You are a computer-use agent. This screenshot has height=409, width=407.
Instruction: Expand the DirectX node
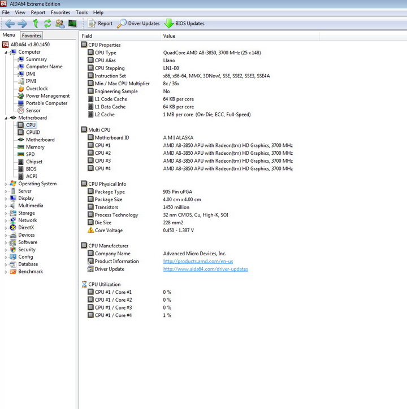pyautogui.click(x=6, y=228)
